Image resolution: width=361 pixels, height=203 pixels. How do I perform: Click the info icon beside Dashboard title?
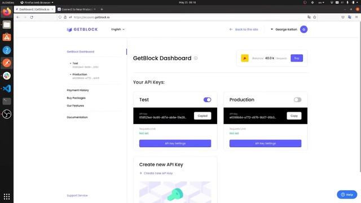pos(196,58)
